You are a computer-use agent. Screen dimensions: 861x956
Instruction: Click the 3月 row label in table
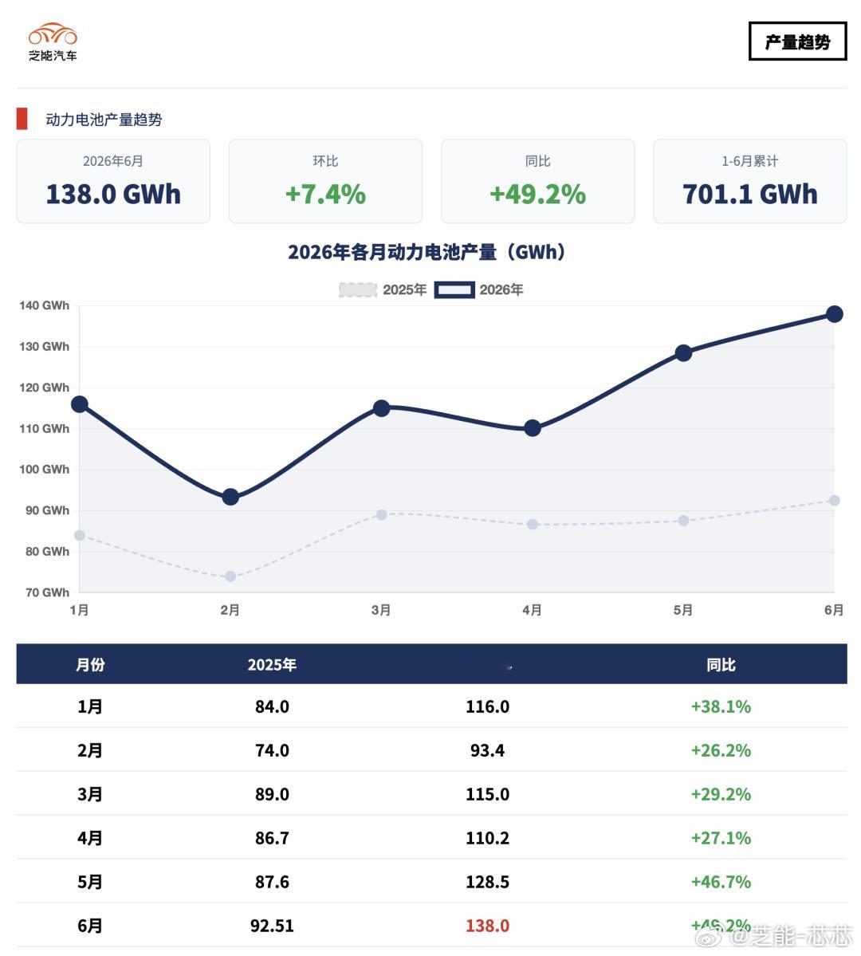click(89, 794)
